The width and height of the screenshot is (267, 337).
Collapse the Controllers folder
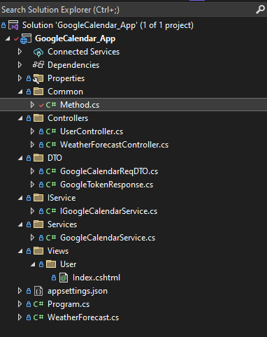20,118
